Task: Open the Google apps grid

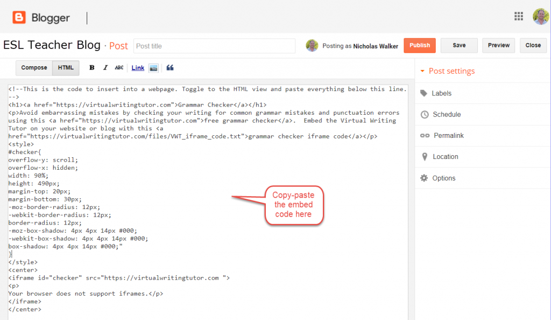Action: coord(519,16)
